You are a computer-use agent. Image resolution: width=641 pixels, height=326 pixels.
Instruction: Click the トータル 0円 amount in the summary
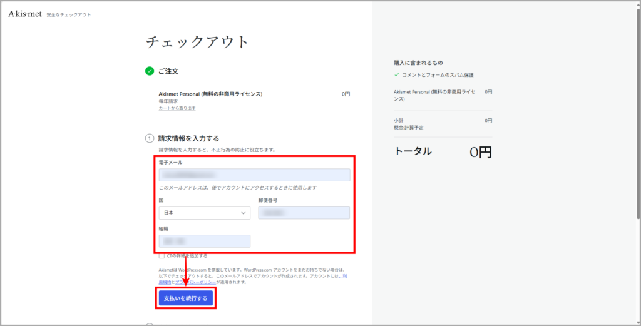(x=480, y=152)
